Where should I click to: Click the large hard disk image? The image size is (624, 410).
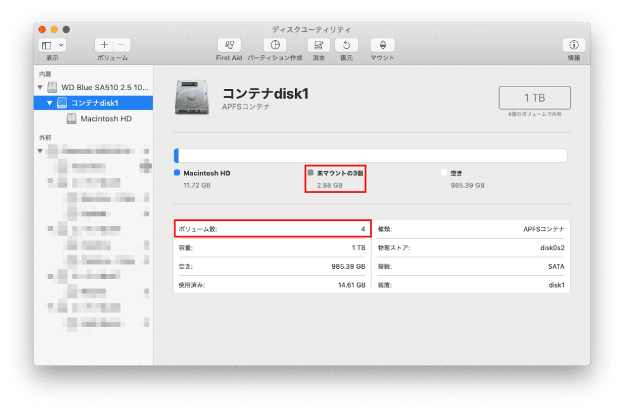point(192,97)
